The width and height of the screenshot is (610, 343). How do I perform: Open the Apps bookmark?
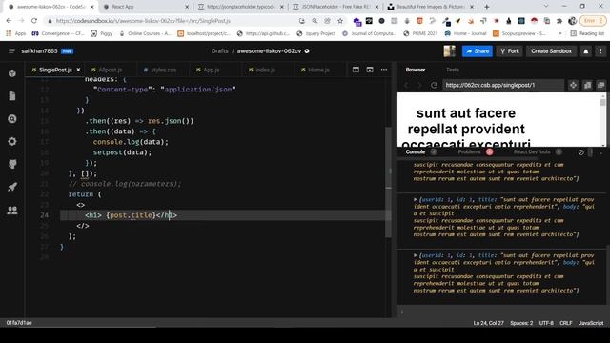click(15, 34)
